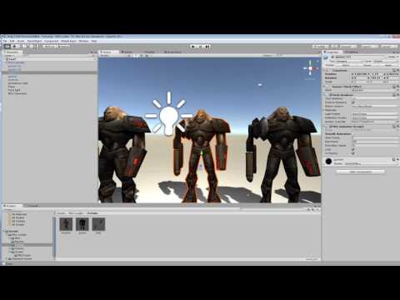The width and height of the screenshot is (400, 300).
Task: Select Point light in Hierarchy
Action: point(14,90)
